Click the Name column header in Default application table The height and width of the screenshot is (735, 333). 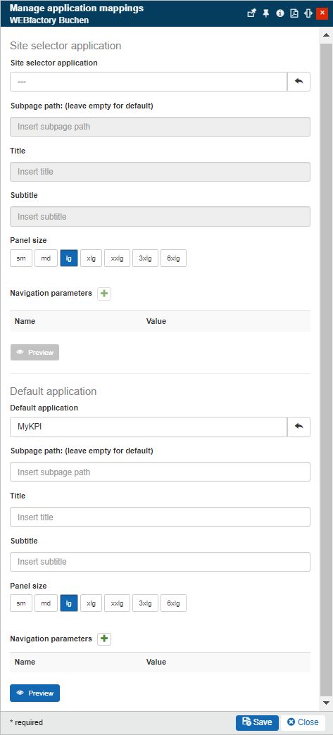point(25,662)
